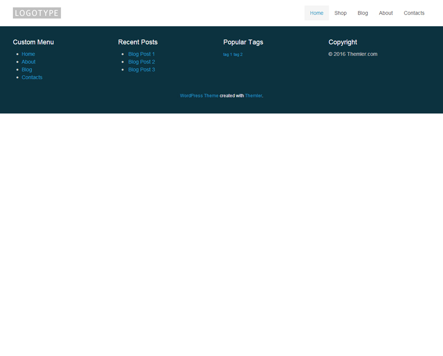
Task: Read Blog Post 3 from Recent Posts
Action: 141,70
